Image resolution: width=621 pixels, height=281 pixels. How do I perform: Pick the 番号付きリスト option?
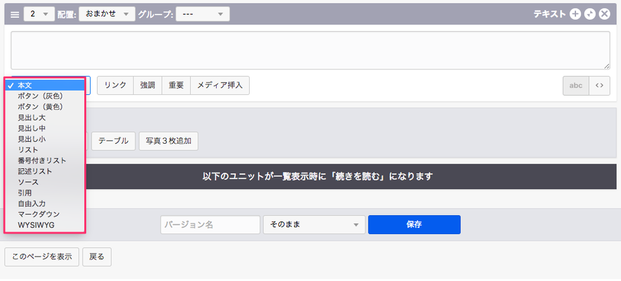tap(45, 161)
